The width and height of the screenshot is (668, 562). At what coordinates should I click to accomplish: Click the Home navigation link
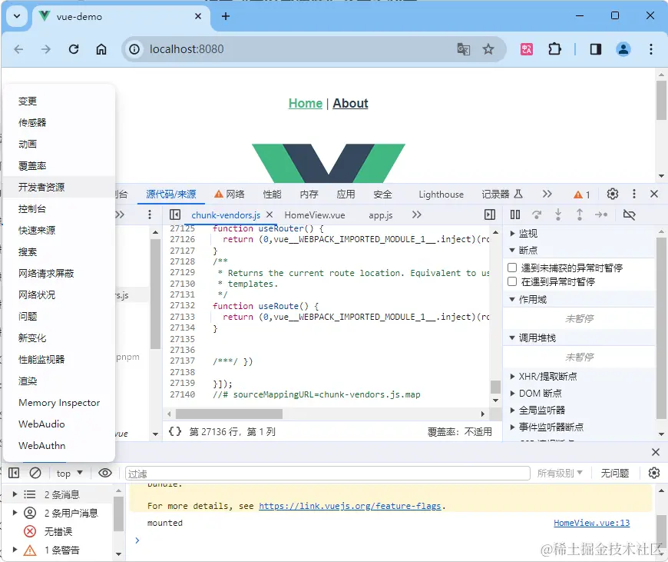(306, 103)
